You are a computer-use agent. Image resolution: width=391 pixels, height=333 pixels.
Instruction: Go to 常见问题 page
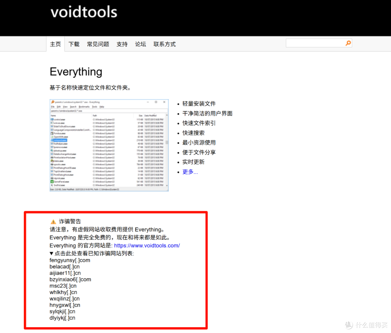pyautogui.click(x=98, y=44)
